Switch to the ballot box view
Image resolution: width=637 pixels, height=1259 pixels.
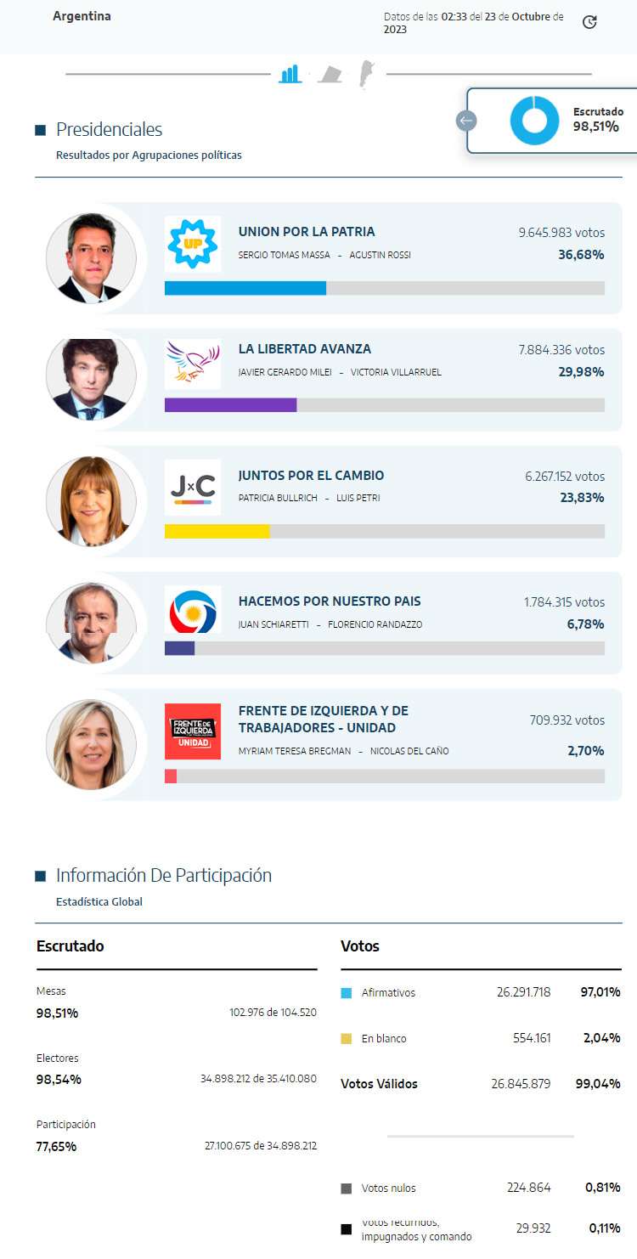coord(330,75)
